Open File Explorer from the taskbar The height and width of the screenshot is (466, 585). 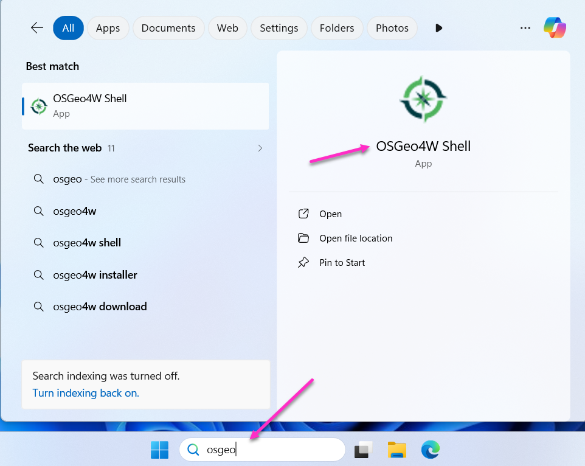point(396,450)
